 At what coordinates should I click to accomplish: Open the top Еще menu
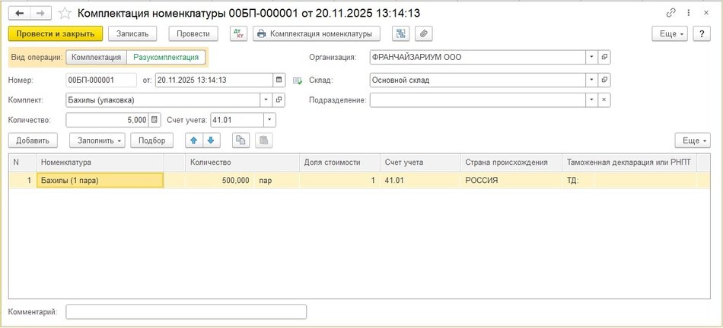669,34
